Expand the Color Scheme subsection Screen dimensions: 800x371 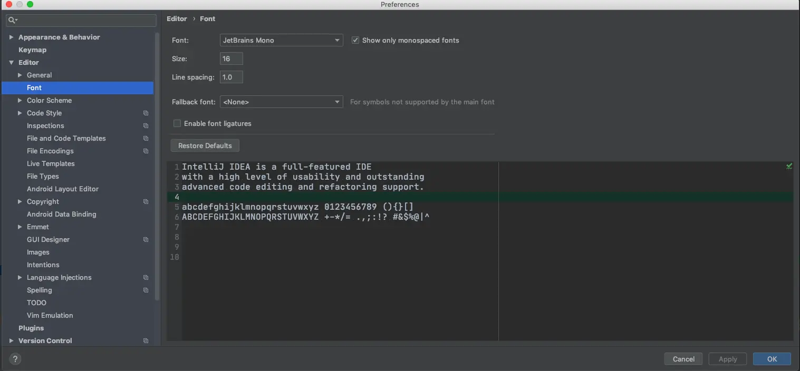(20, 101)
